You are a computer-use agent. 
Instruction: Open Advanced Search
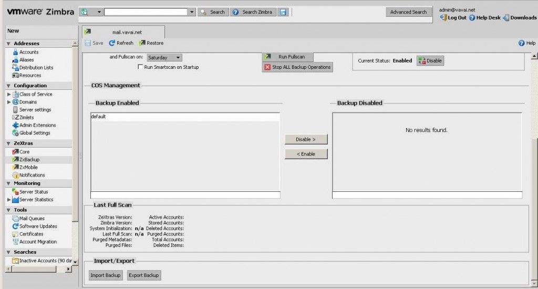408,12
